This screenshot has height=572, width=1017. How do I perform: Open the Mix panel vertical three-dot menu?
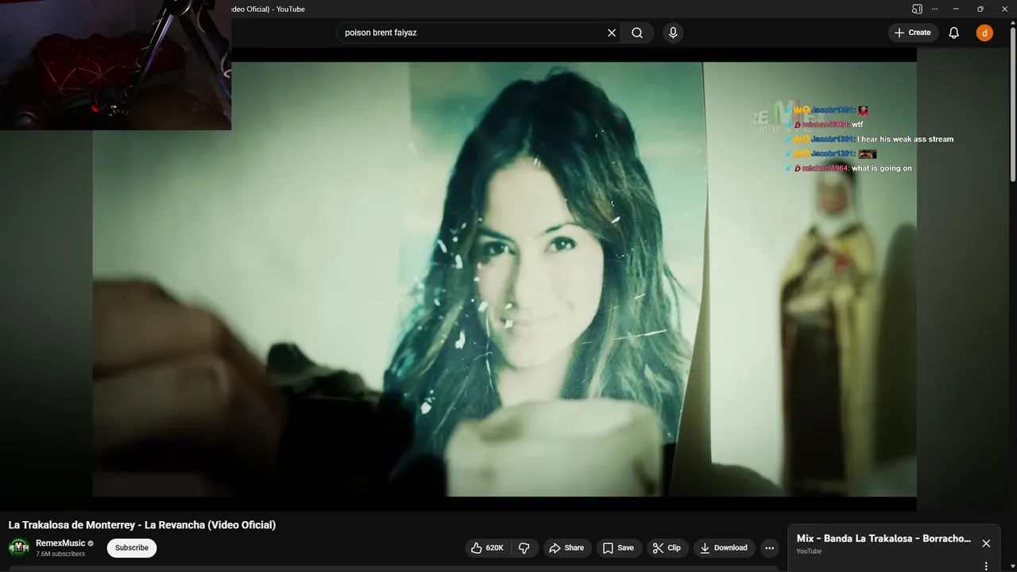coord(986,566)
